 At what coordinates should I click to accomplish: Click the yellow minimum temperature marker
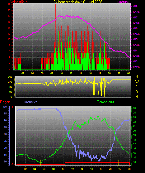(x=40, y=163)
